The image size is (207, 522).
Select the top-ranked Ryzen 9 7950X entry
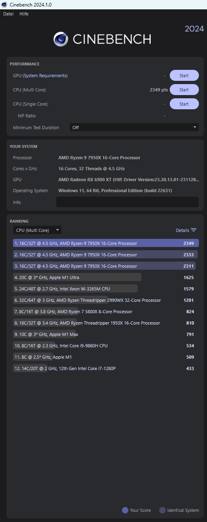tap(106, 243)
